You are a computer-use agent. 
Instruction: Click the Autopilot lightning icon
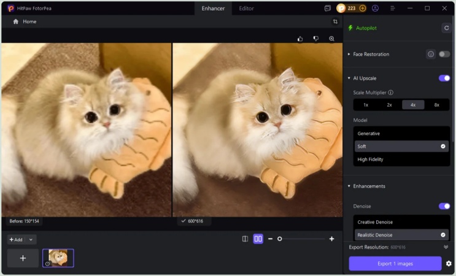pyautogui.click(x=350, y=28)
